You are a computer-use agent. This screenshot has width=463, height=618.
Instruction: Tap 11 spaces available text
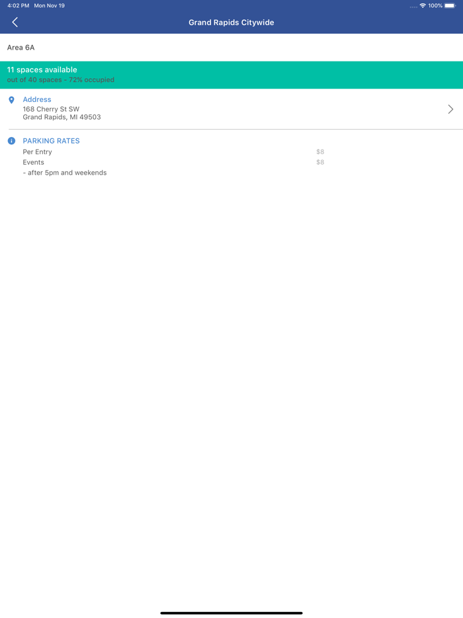[x=42, y=69]
